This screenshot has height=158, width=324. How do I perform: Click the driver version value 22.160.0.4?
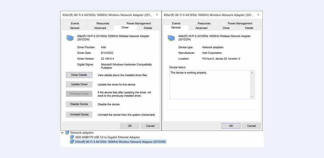click(x=107, y=59)
